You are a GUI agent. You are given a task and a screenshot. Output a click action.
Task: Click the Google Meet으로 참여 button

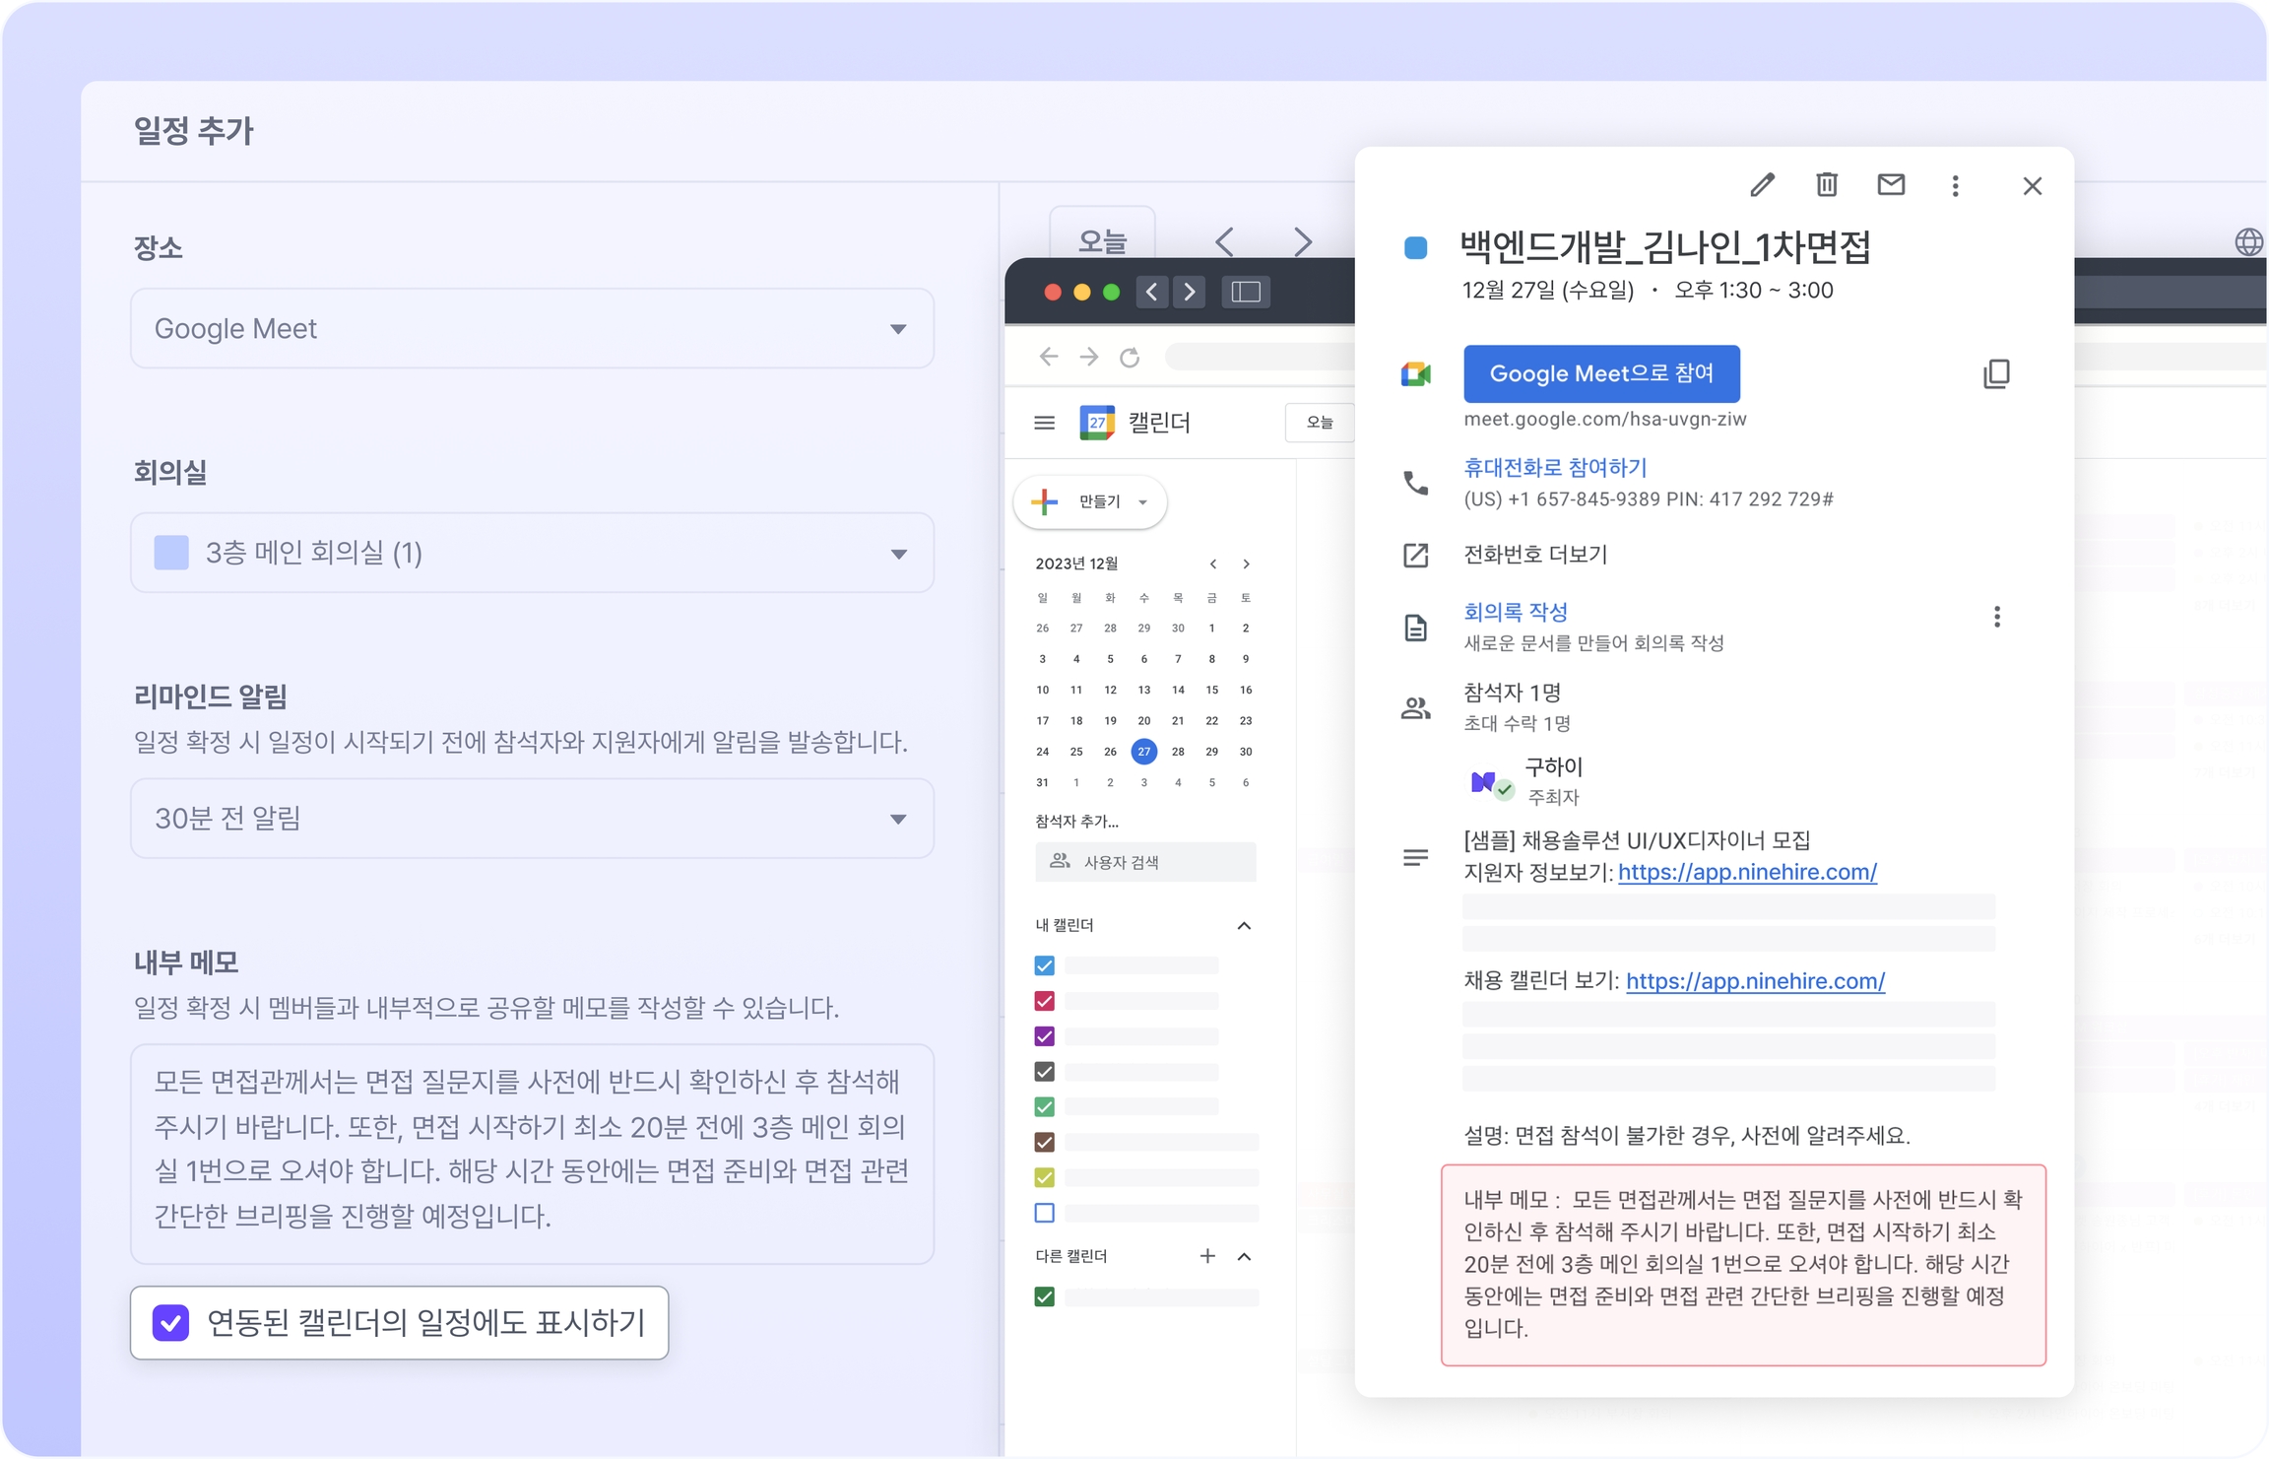pos(1601,373)
